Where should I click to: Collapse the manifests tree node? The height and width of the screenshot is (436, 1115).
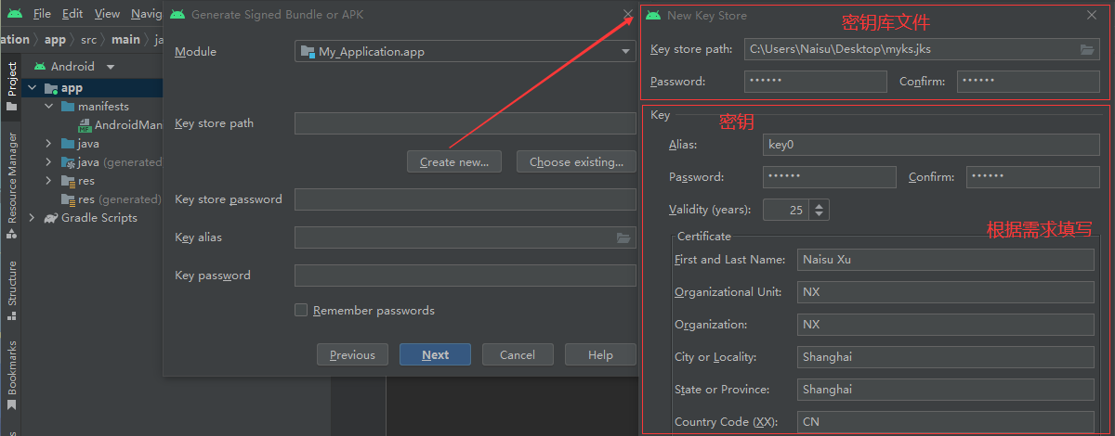point(48,107)
